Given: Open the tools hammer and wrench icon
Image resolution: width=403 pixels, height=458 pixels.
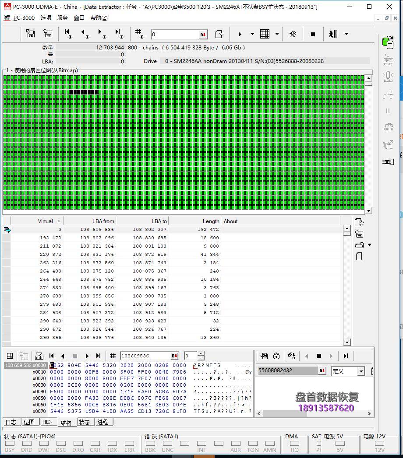Looking at the screenshot, I should point(293,34).
